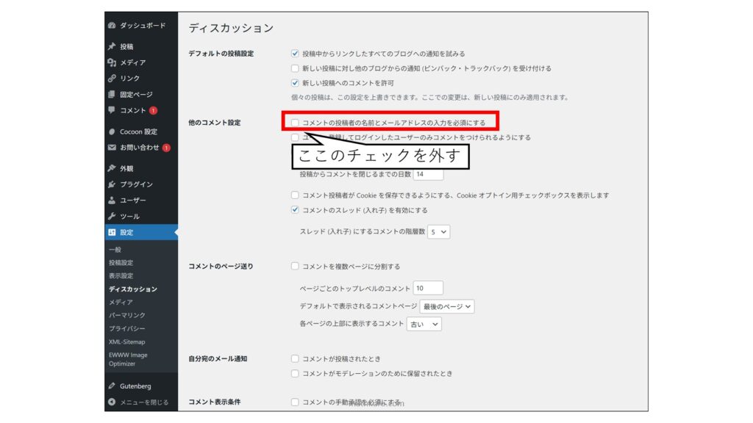753x423 pixels.
Task: Click the Cocoon 設定 circle icon
Action: [112, 131]
